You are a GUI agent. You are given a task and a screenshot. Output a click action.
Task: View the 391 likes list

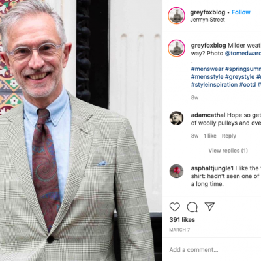(x=182, y=220)
